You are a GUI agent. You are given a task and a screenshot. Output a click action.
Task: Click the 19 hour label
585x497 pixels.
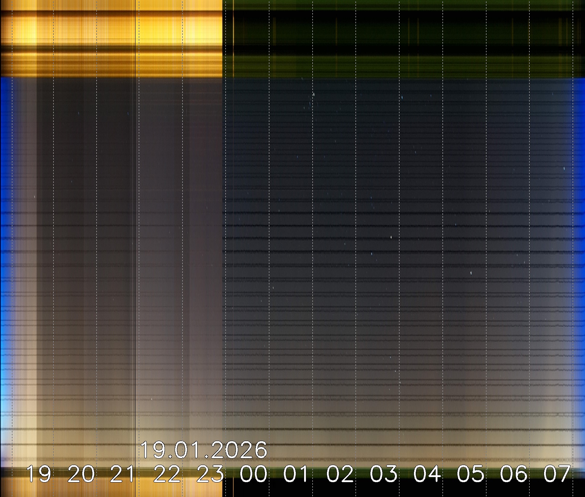[38, 474]
